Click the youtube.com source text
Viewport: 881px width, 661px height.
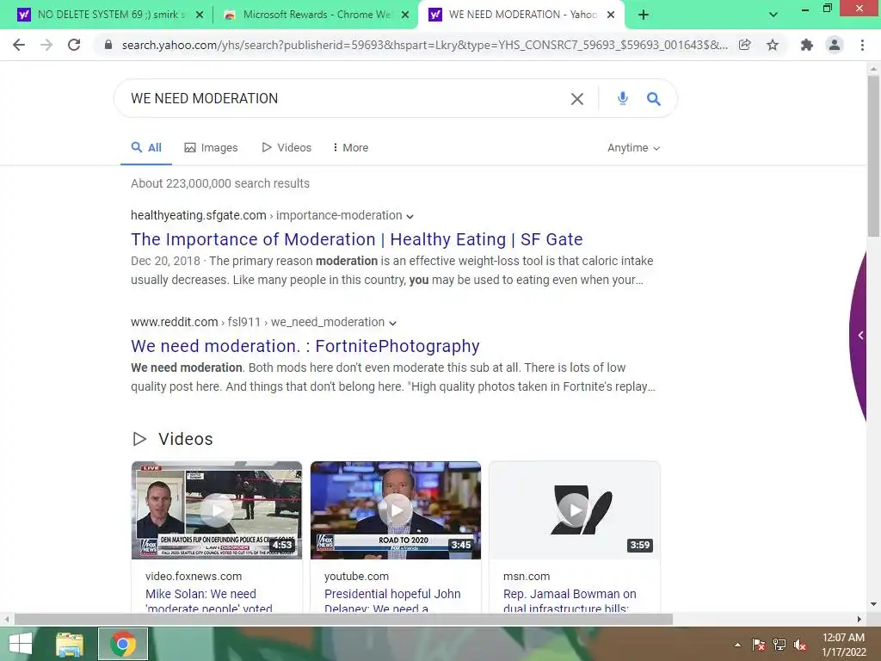coord(356,576)
